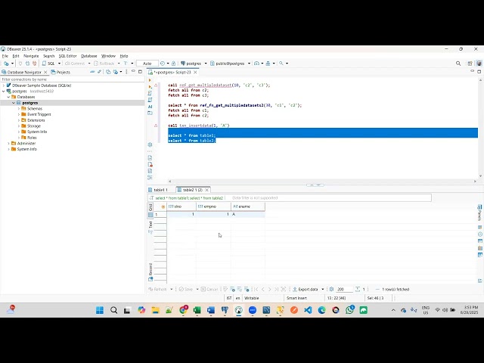The image size is (484, 363).
Task: Open the Edit menu
Action: (16, 56)
